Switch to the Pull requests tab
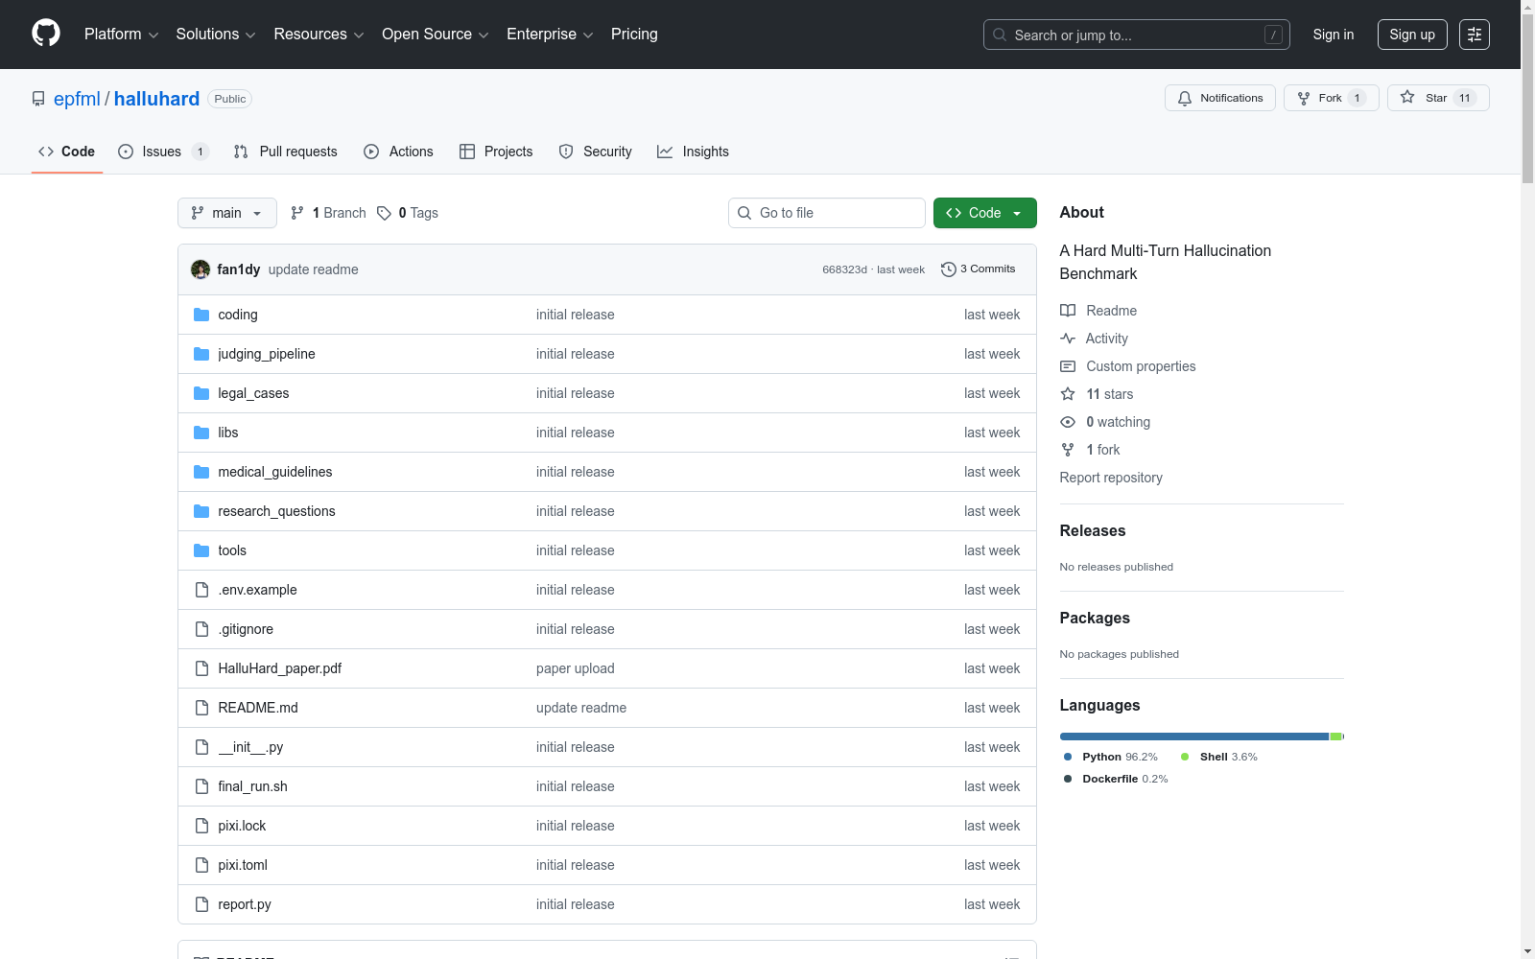This screenshot has height=959, width=1535. (x=286, y=152)
